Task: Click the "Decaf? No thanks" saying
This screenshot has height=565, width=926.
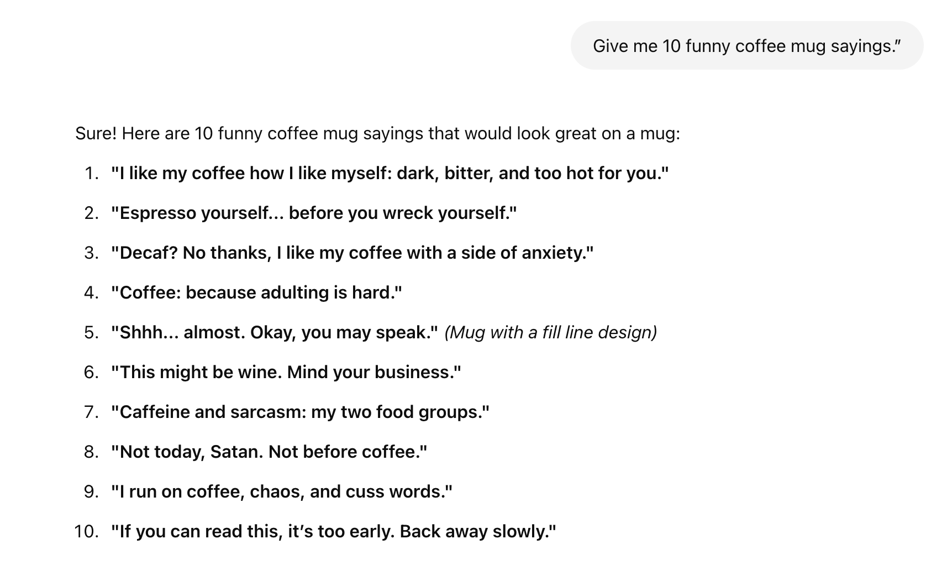Action: tap(352, 253)
